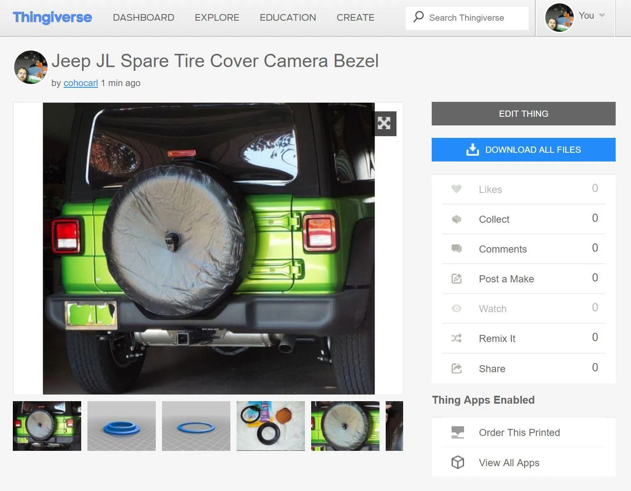Toggle the Watch eye icon
Image resolution: width=631 pixels, height=491 pixels.
tap(457, 308)
